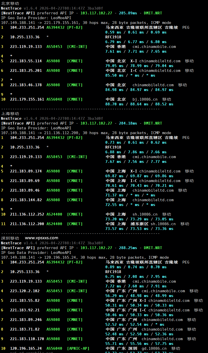Click hop IP 221.183.89.69
The width and height of the screenshot is (208, 353).
(25, 181)
